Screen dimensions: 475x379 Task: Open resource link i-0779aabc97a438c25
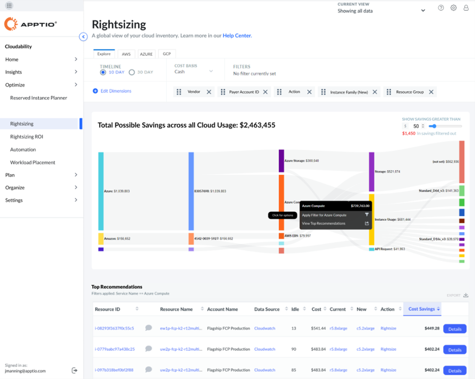tap(115, 349)
